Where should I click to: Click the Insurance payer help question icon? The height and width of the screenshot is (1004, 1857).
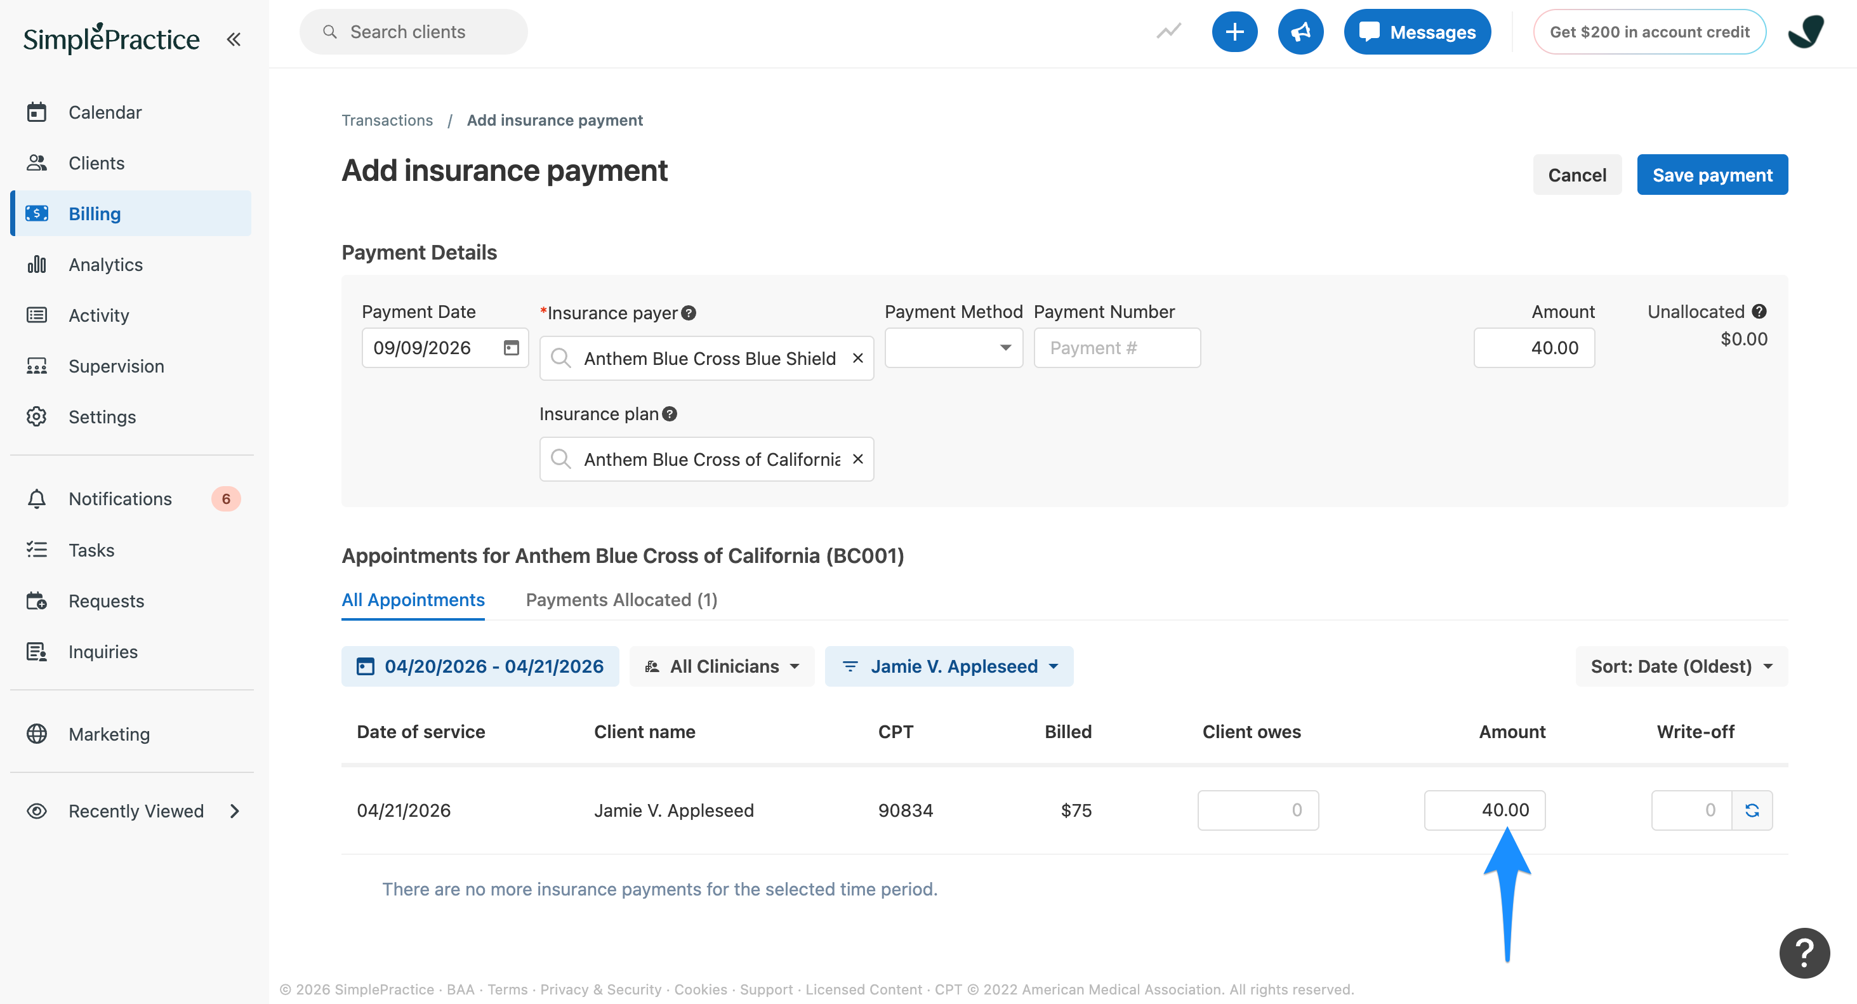[x=689, y=313]
